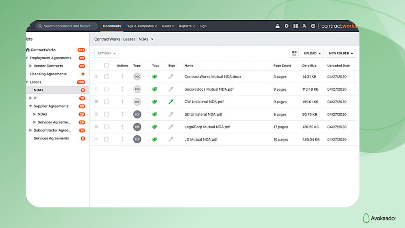Open the user profile icon in the top bar

coord(304,26)
